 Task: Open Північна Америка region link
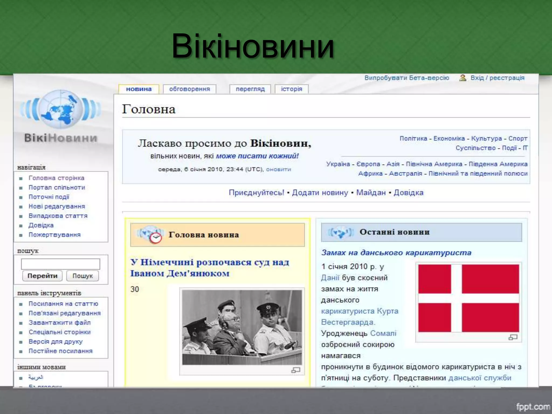pos(434,164)
